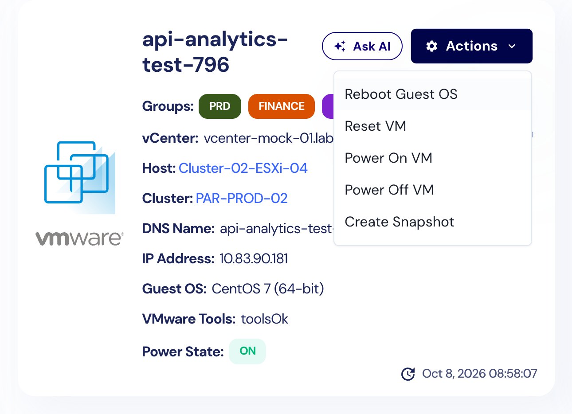Choose Power Off VM action
572x414 pixels.
[432, 190]
